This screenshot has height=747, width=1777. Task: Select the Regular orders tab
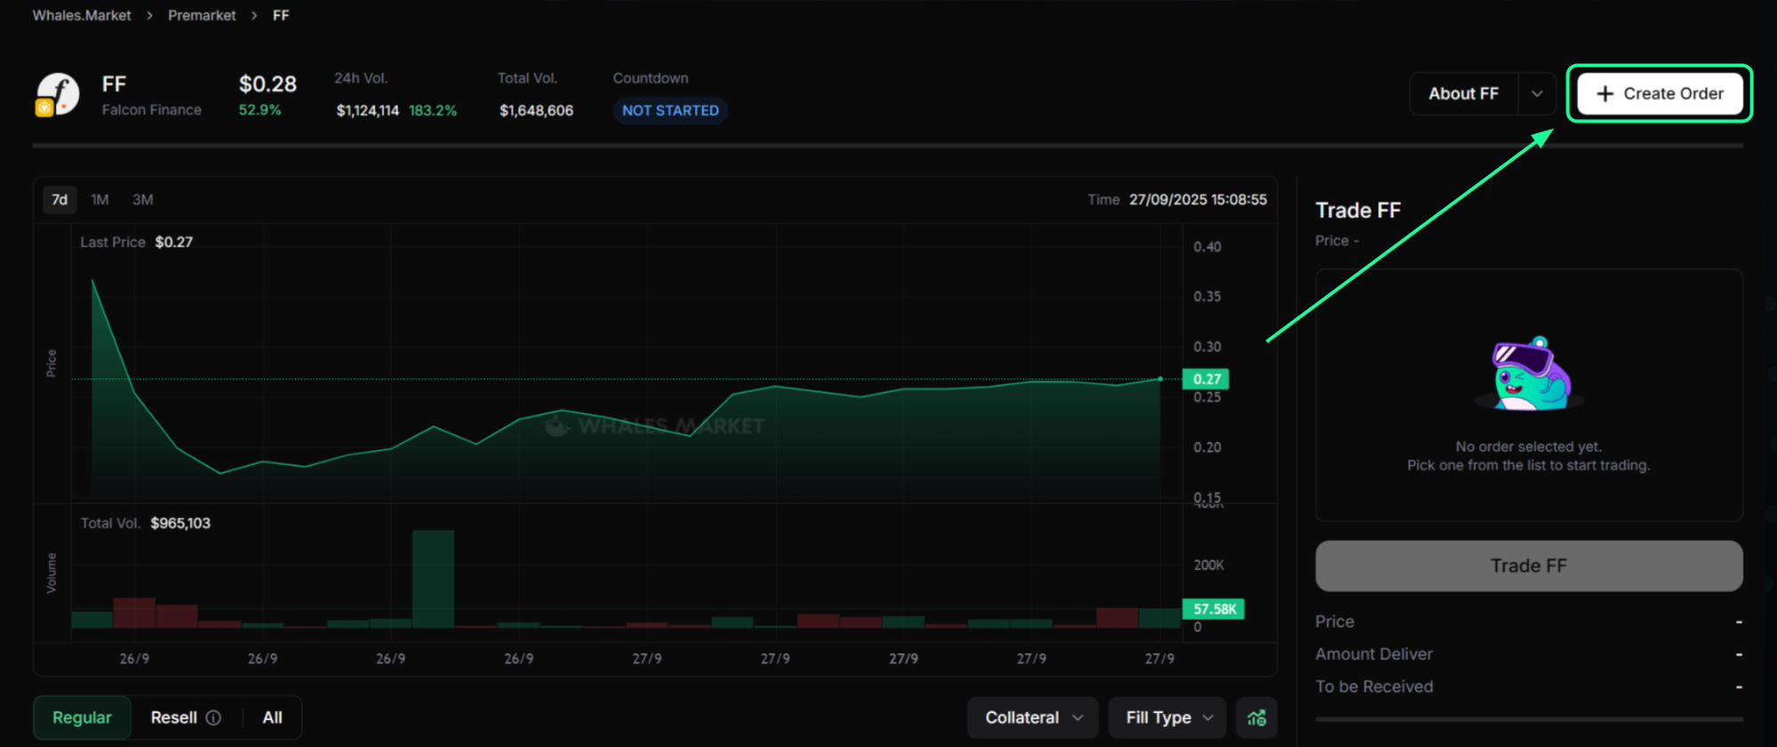tap(82, 718)
